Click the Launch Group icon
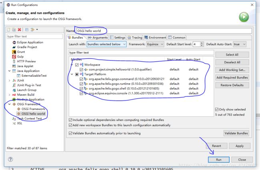260x170 pixels. 14,90
